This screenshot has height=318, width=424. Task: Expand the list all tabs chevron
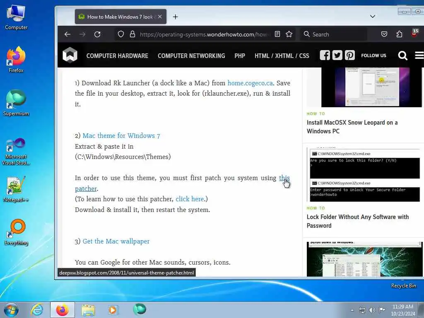[373, 17]
